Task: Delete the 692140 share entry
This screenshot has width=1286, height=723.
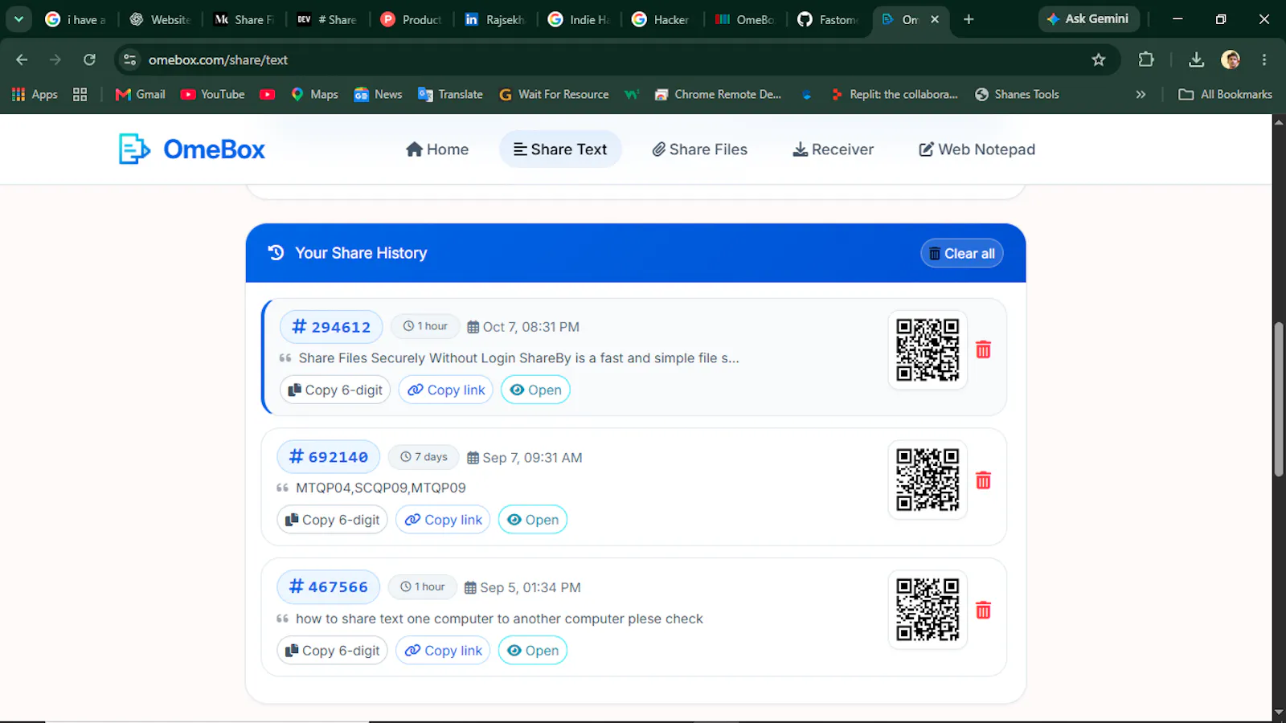Action: point(983,480)
